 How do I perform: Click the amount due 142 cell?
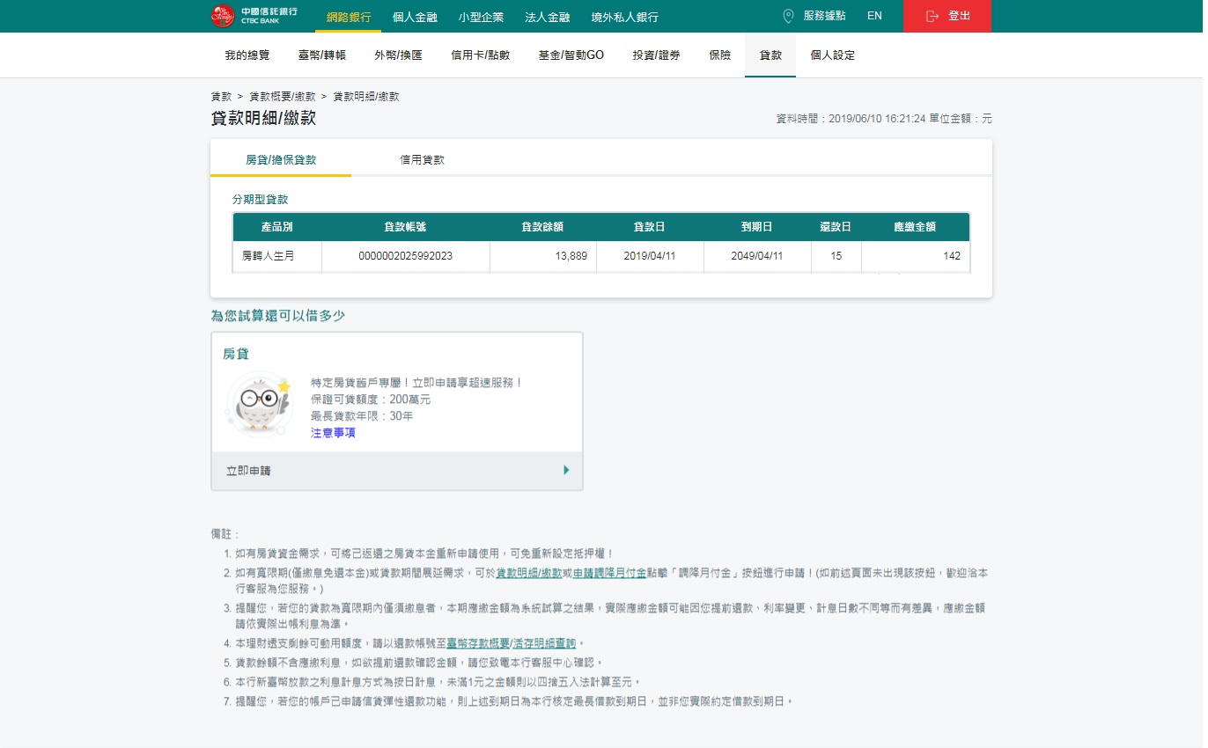tap(915, 256)
